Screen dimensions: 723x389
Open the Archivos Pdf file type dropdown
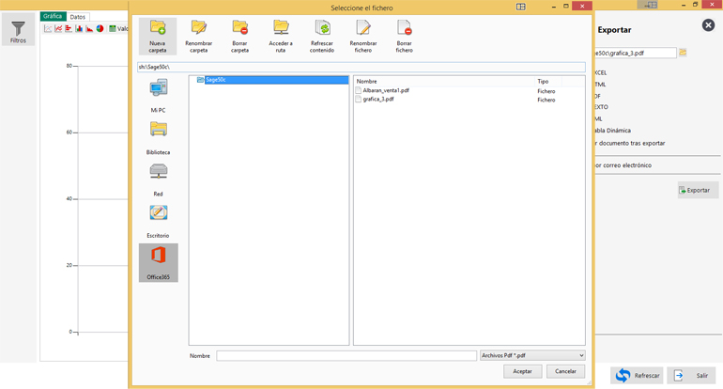(531, 355)
